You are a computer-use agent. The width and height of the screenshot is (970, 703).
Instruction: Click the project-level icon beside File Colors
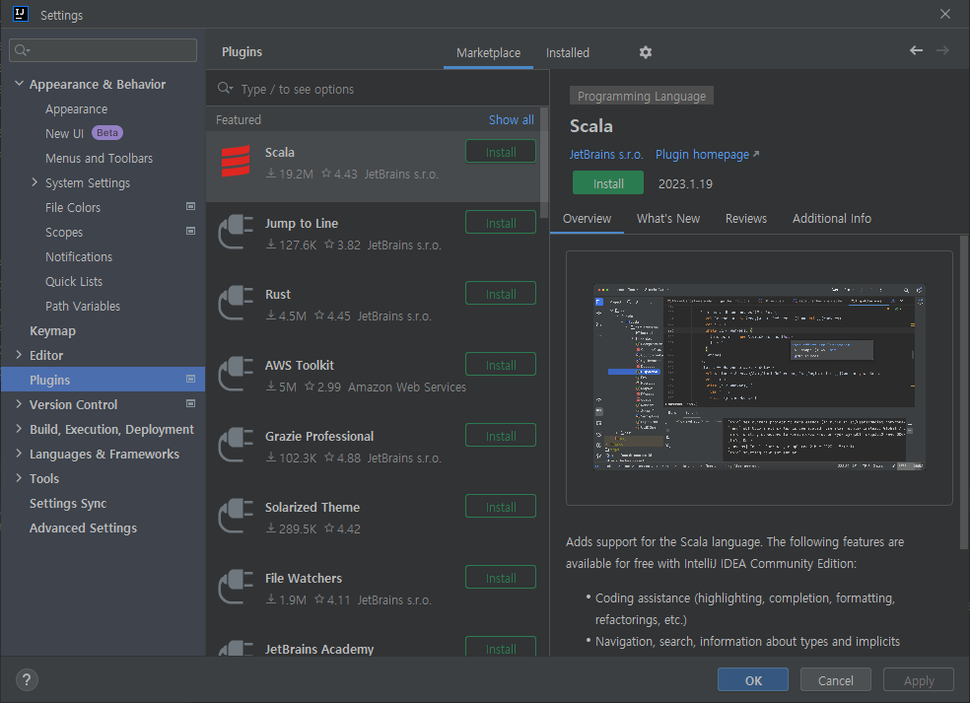pyautogui.click(x=190, y=206)
